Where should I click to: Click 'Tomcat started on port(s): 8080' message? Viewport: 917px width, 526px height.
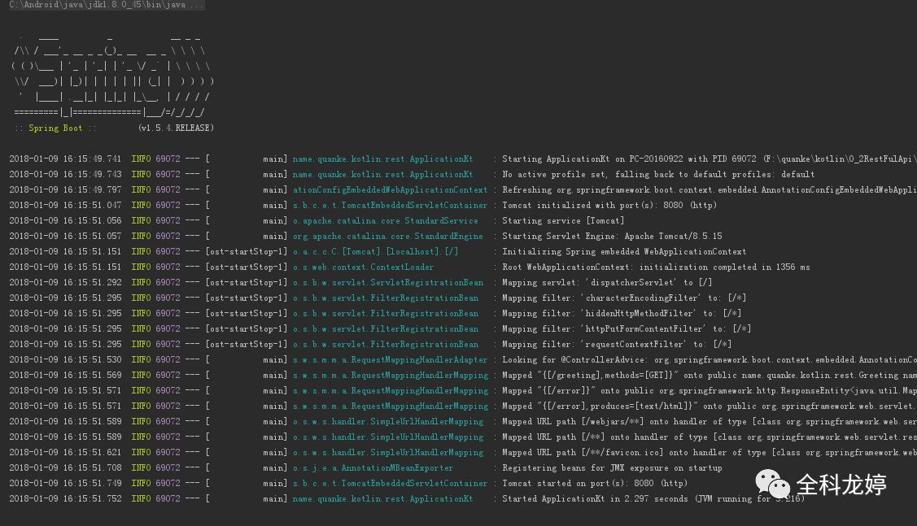tap(595, 484)
